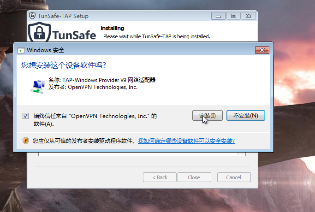
Task: Click the 始终信任来自 OpenVPN trust label text
Action: (95, 120)
